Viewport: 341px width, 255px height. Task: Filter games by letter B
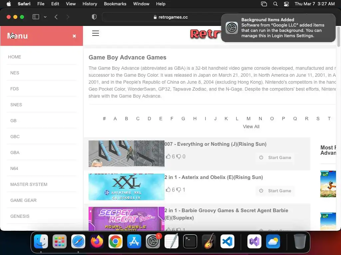click(126, 119)
